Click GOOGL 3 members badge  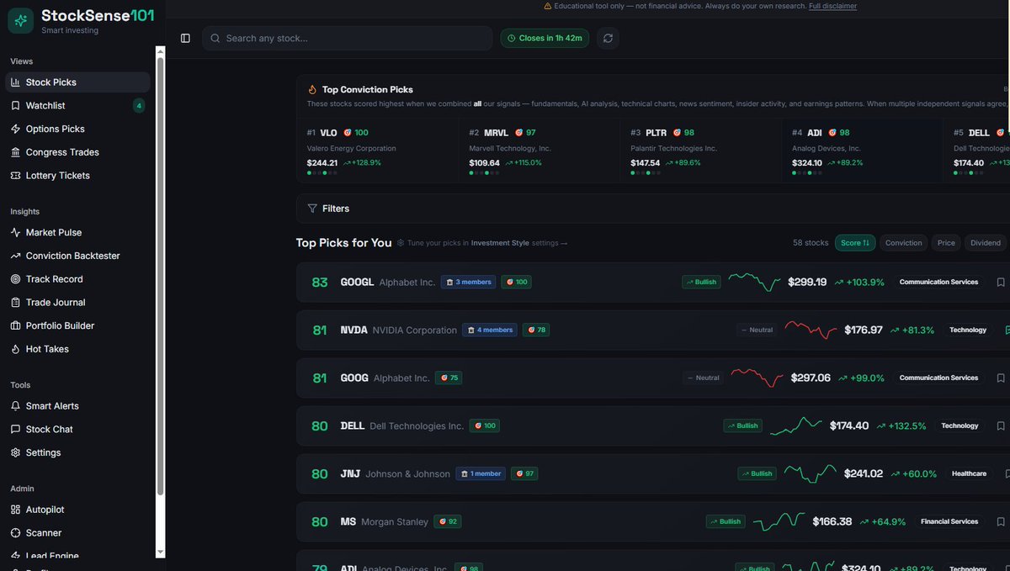[468, 283]
